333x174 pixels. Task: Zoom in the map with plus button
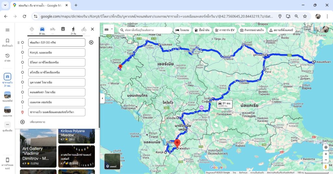[326, 154]
